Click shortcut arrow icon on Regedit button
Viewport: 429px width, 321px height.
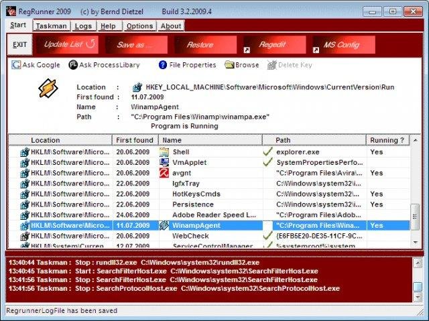247,50
